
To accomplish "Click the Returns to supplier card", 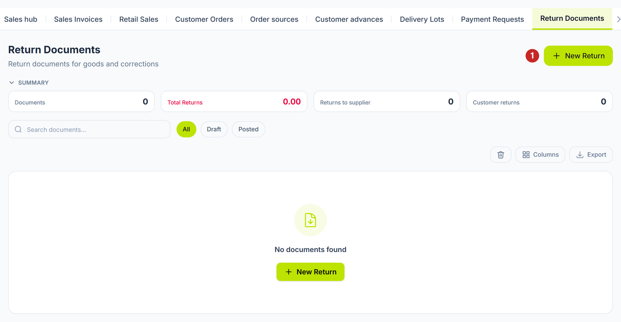I will click(387, 102).
